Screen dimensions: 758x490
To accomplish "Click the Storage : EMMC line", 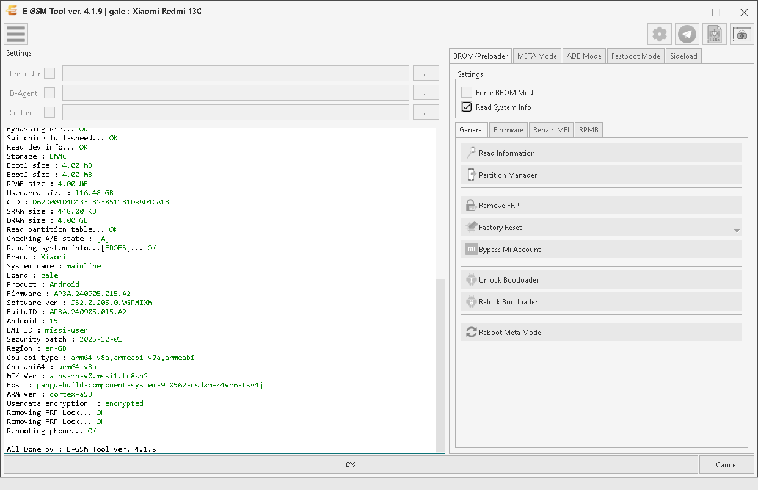I will point(37,156).
